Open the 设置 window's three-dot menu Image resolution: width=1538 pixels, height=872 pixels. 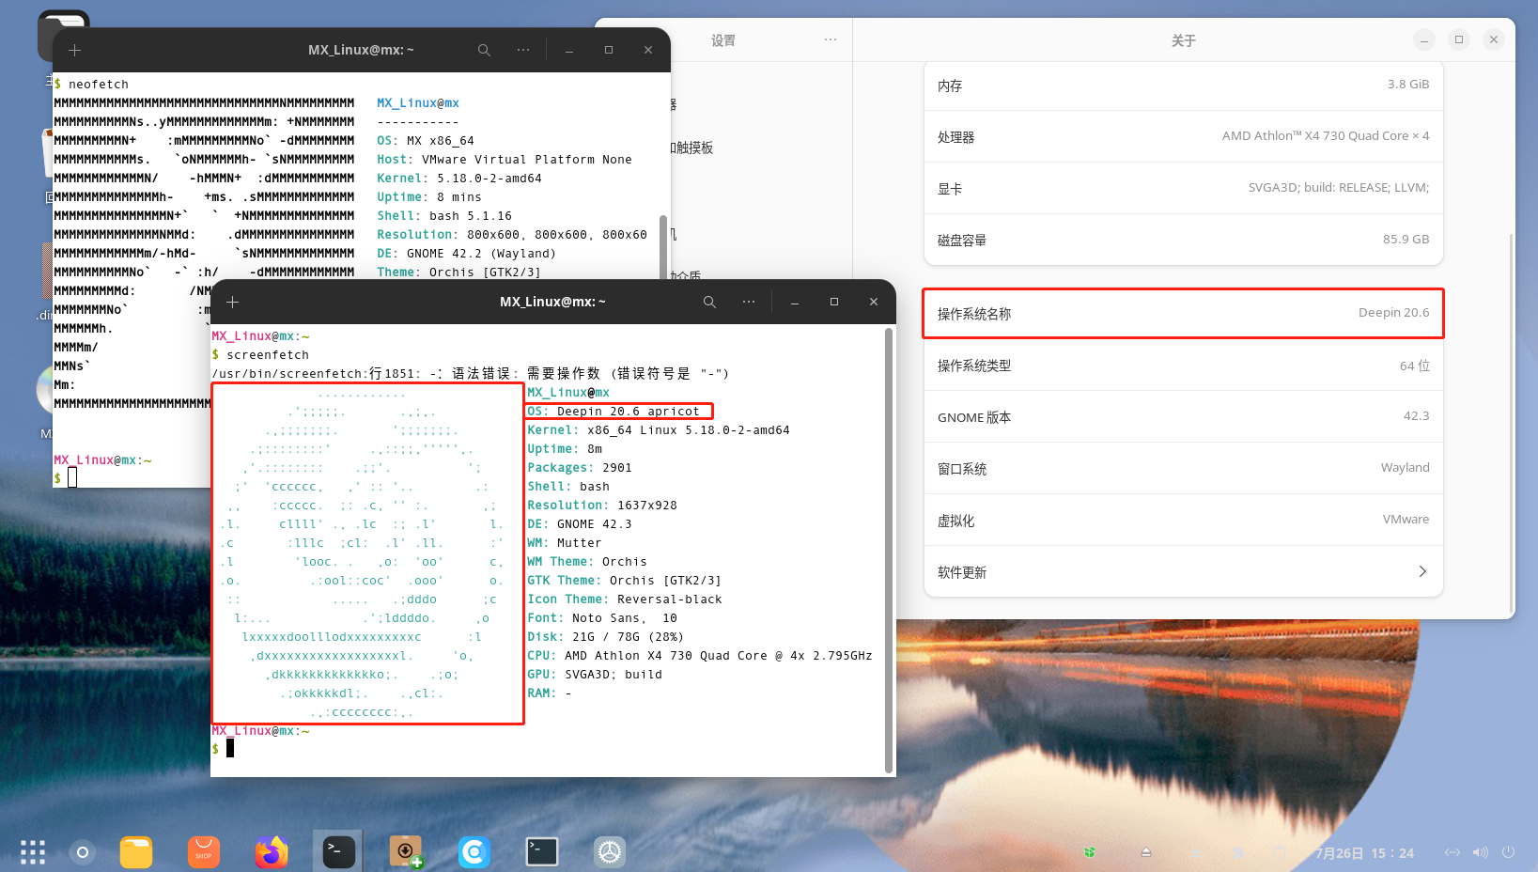[x=830, y=39]
